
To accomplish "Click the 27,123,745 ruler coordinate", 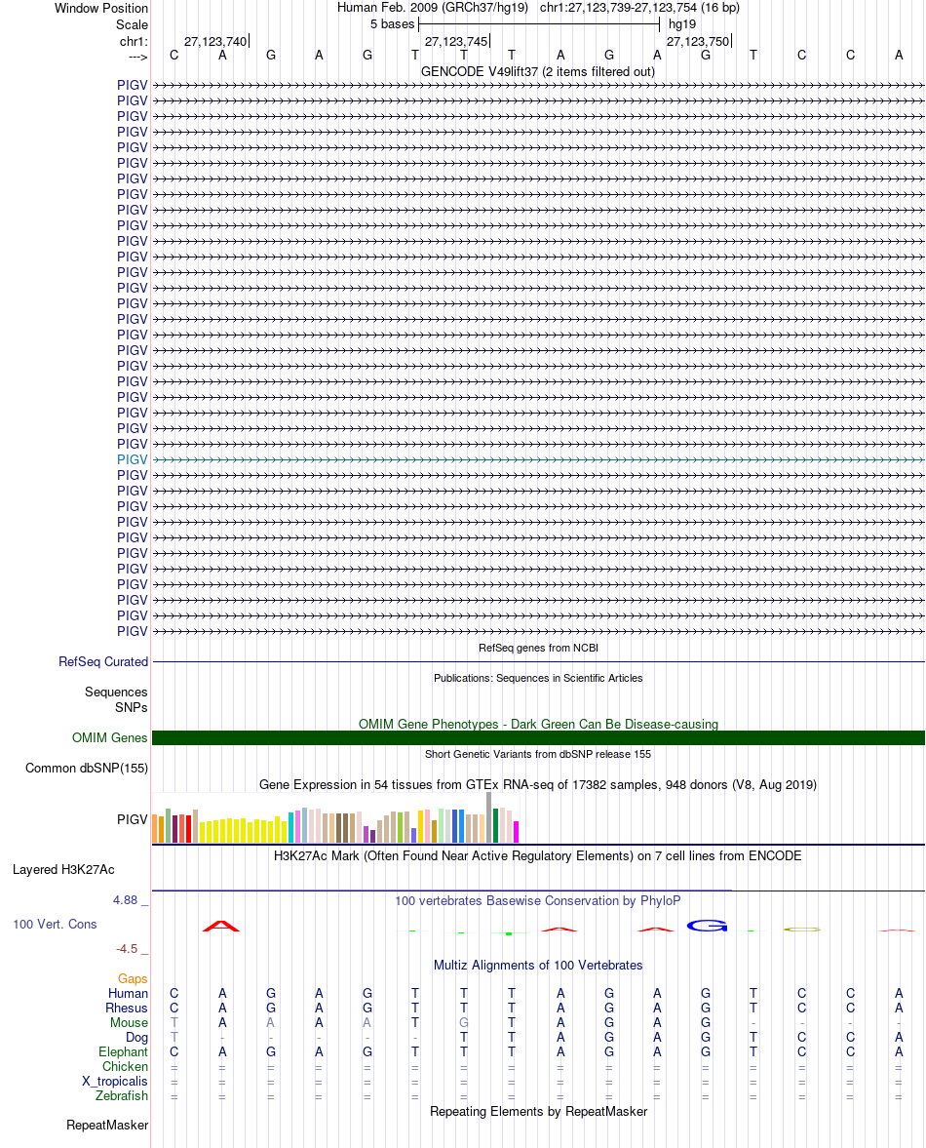I will (x=456, y=42).
